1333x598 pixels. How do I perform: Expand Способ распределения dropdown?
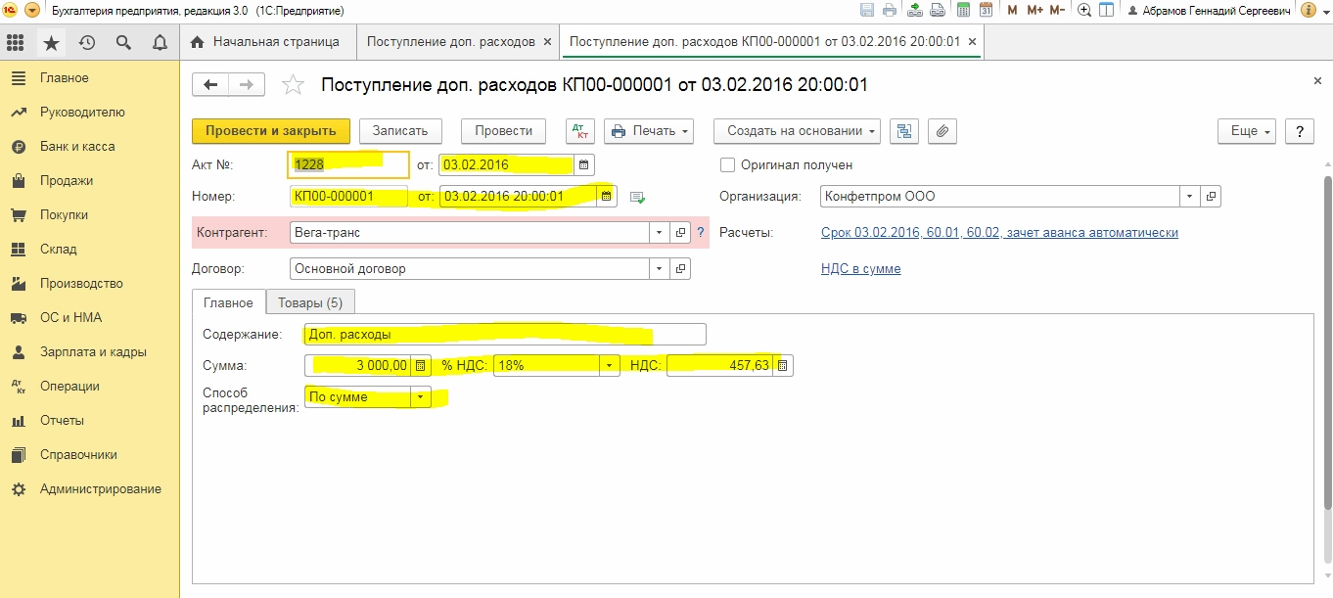pyautogui.click(x=421, y=397)
